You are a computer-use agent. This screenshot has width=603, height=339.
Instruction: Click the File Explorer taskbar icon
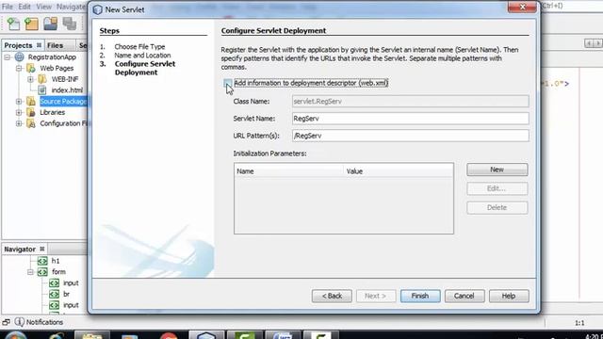point(92,335)
